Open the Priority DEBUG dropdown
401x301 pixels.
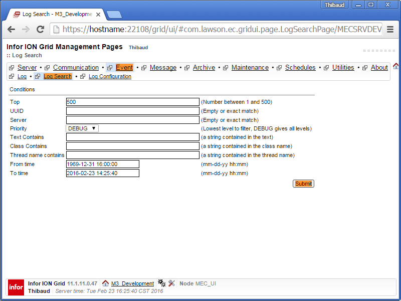[83, 128]
